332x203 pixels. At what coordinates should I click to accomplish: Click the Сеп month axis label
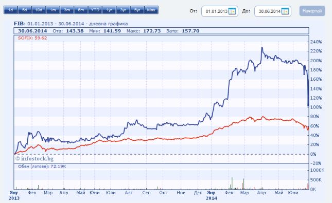coord(146,193)
